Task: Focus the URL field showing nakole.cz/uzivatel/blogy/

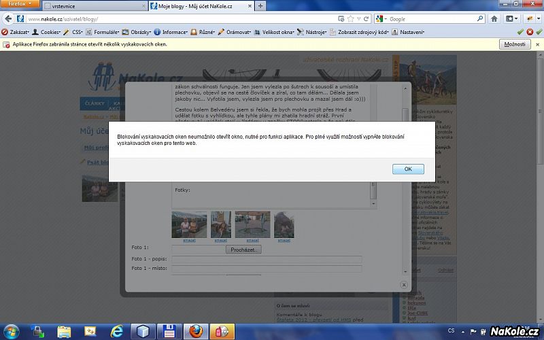Action: click(180, 19)
